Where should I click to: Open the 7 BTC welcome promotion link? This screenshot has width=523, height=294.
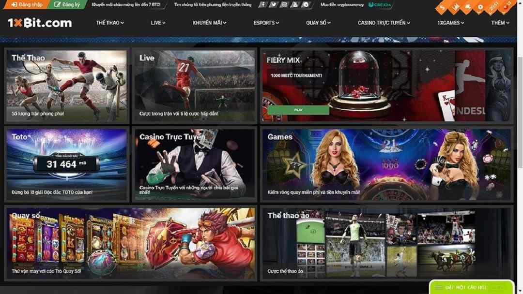pos(126,5)
